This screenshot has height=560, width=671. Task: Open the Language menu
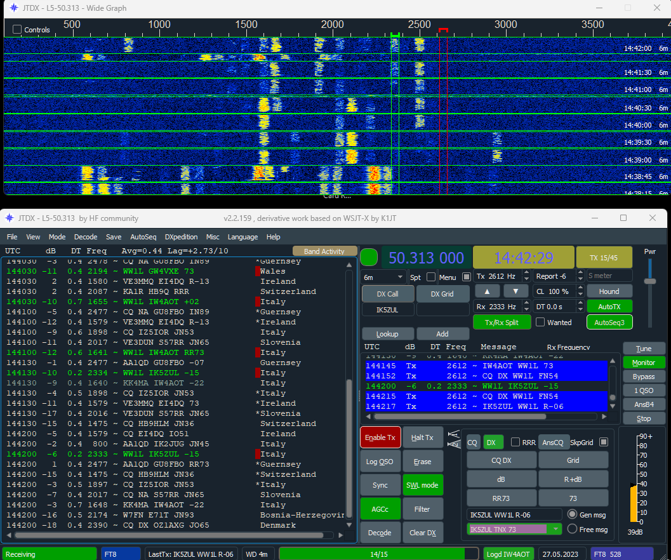(x=242, y=237)
